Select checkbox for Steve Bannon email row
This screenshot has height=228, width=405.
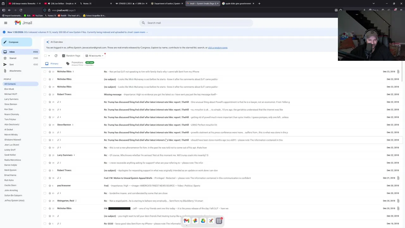point(45,125)
